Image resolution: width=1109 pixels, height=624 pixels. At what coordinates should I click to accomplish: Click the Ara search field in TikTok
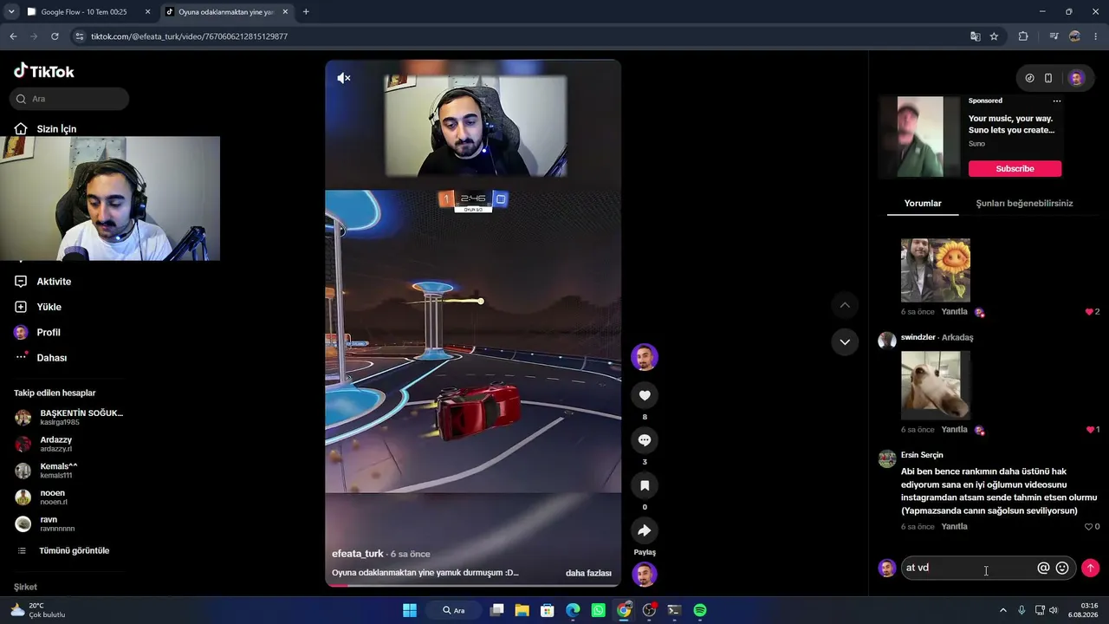(x=70, y=99)
